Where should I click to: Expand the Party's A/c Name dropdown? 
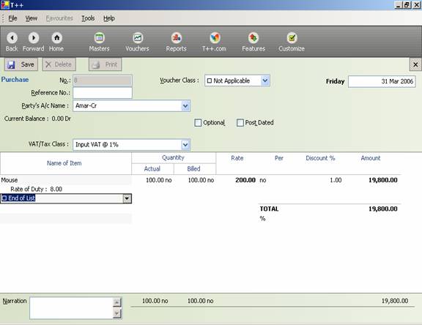(x=185, y=106)
